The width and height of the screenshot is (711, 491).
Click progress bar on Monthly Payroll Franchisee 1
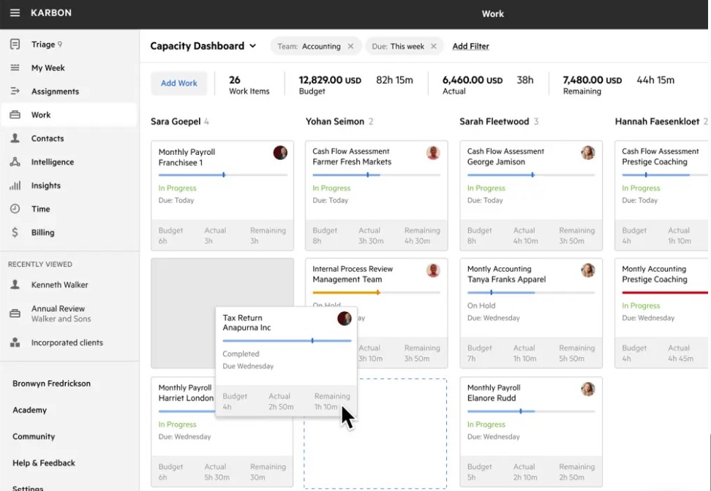click(x=222, y=175)
